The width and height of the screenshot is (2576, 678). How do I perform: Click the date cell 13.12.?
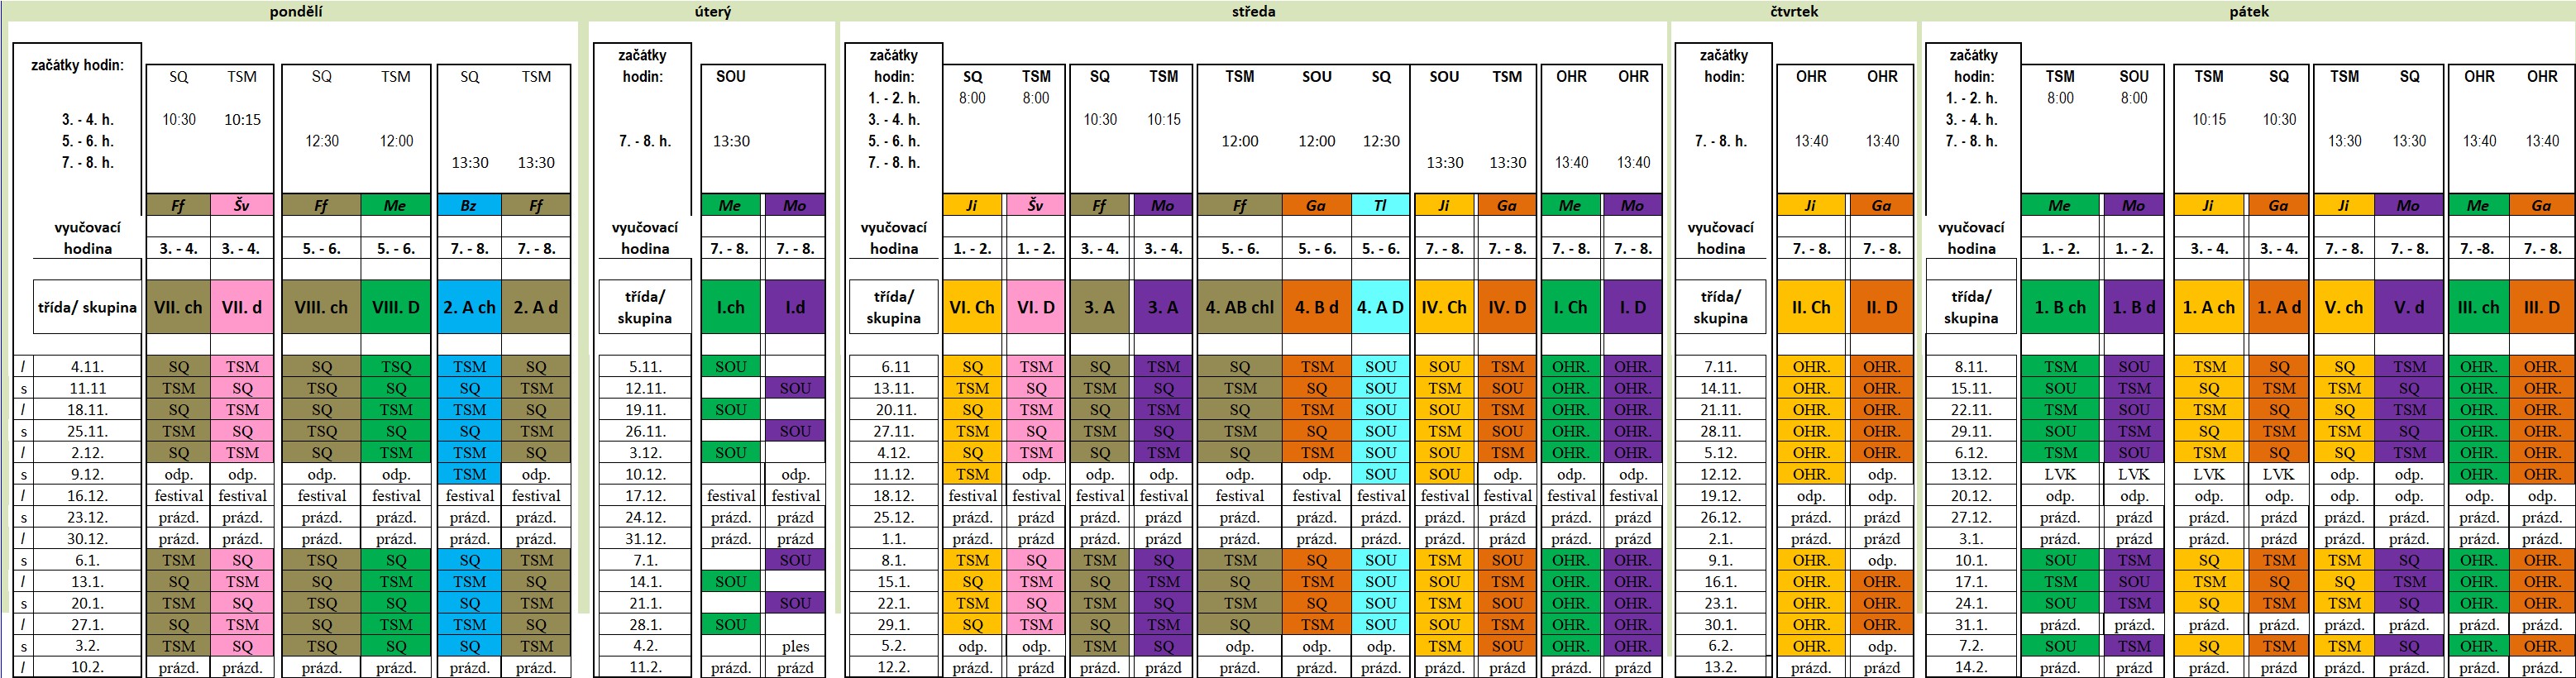(1971, 474)
